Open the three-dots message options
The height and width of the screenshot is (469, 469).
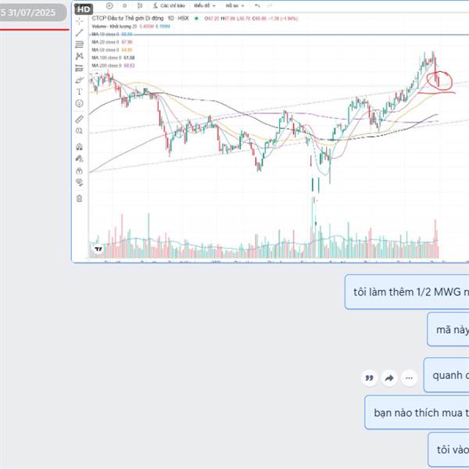(x=409, y=378)
